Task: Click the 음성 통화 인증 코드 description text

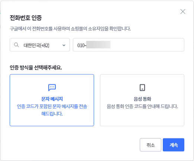Action: tap(142, 106)
